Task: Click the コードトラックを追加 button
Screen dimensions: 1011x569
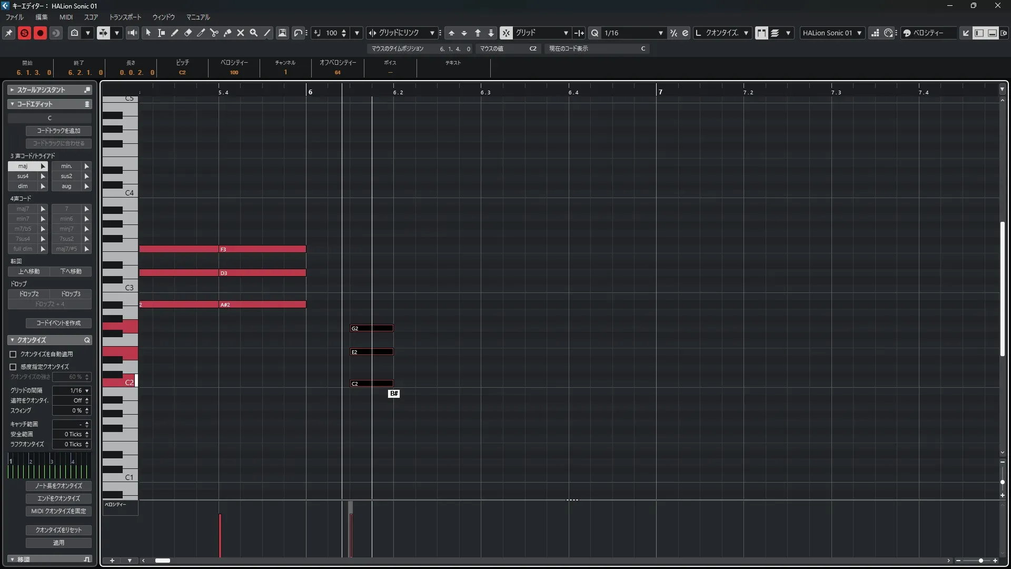Action: click(x=58, y=131)
